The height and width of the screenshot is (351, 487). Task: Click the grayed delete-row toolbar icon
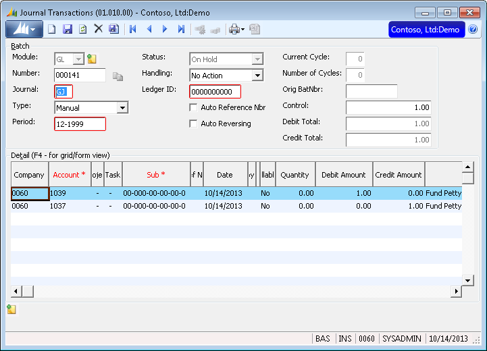pos(215,30)
